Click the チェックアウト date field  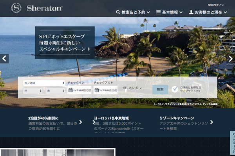point(105,90)
